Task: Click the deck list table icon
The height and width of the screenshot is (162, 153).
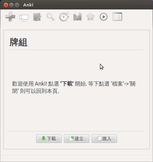Action: click(117, 16)
